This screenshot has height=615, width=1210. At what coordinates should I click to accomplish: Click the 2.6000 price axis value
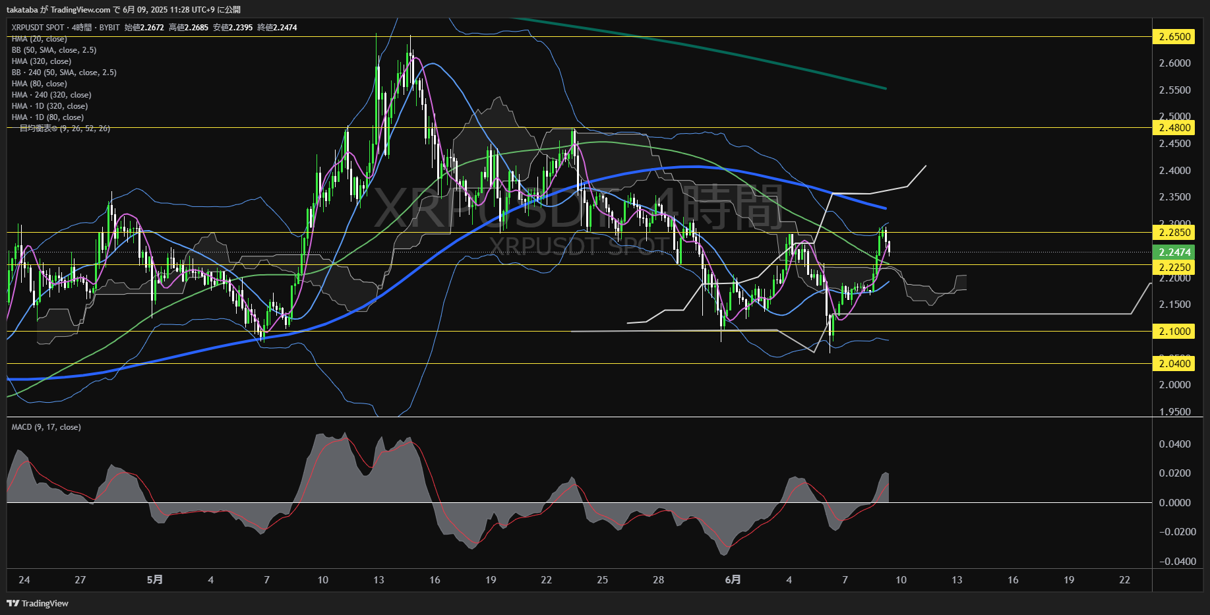click(x=1175, y=63)
